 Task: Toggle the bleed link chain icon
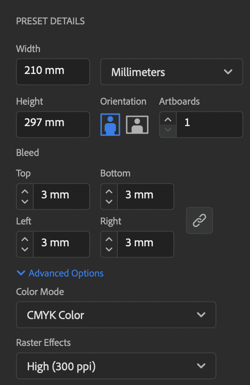coord(199,220)
